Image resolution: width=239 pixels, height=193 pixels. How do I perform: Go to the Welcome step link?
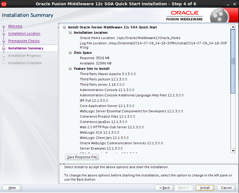(15, 26)
